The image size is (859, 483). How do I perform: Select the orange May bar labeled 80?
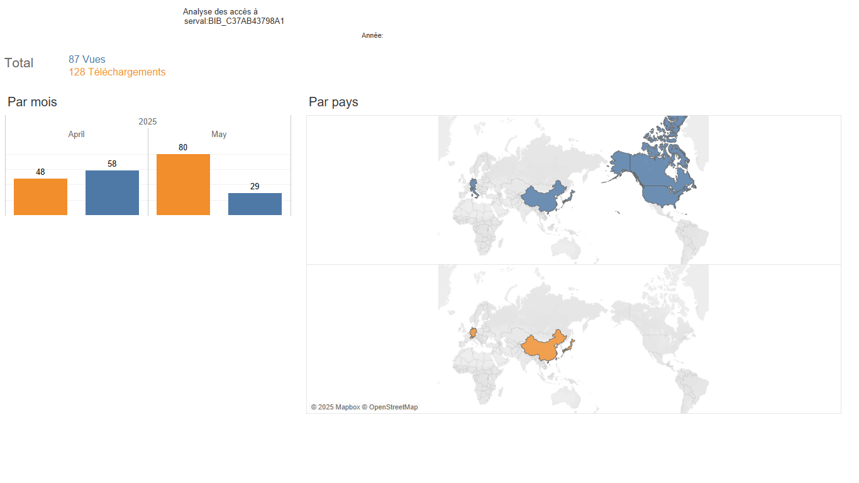tap(183, 185)
